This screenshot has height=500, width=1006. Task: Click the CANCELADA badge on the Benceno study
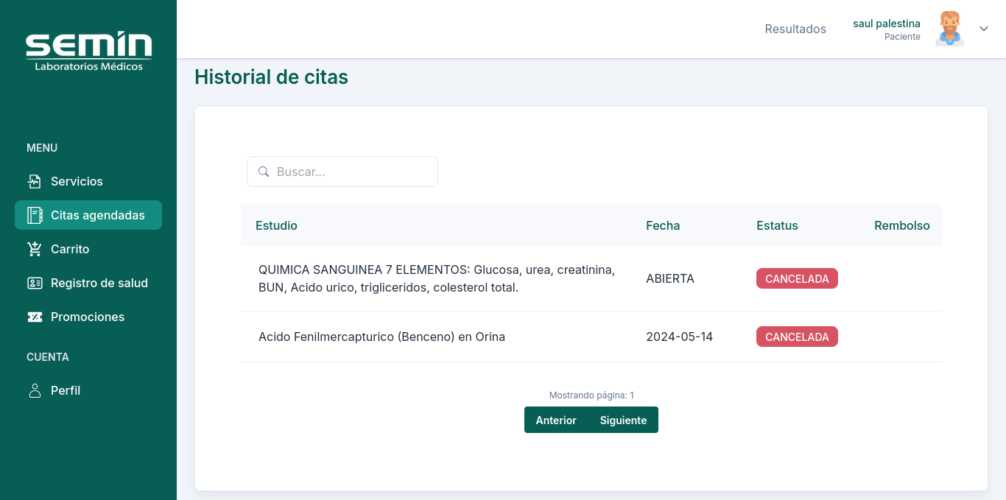(x=797, y=337)
